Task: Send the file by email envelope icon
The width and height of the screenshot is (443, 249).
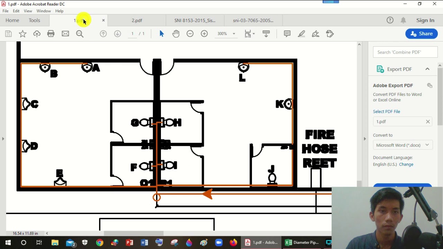Action: click(65, 34)
